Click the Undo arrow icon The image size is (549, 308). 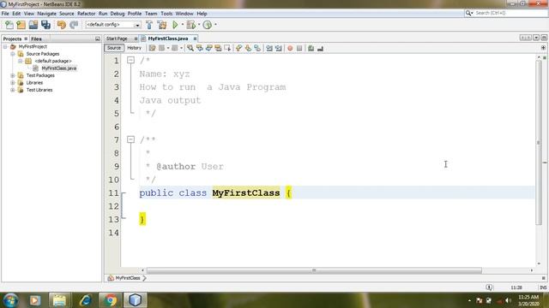[62, 25]
